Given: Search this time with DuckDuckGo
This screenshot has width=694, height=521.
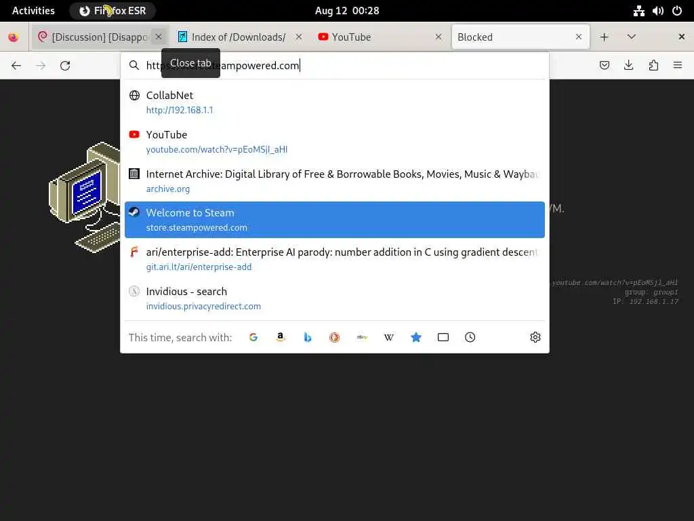Looking at the screenshot, I should [x=335, y=337].
